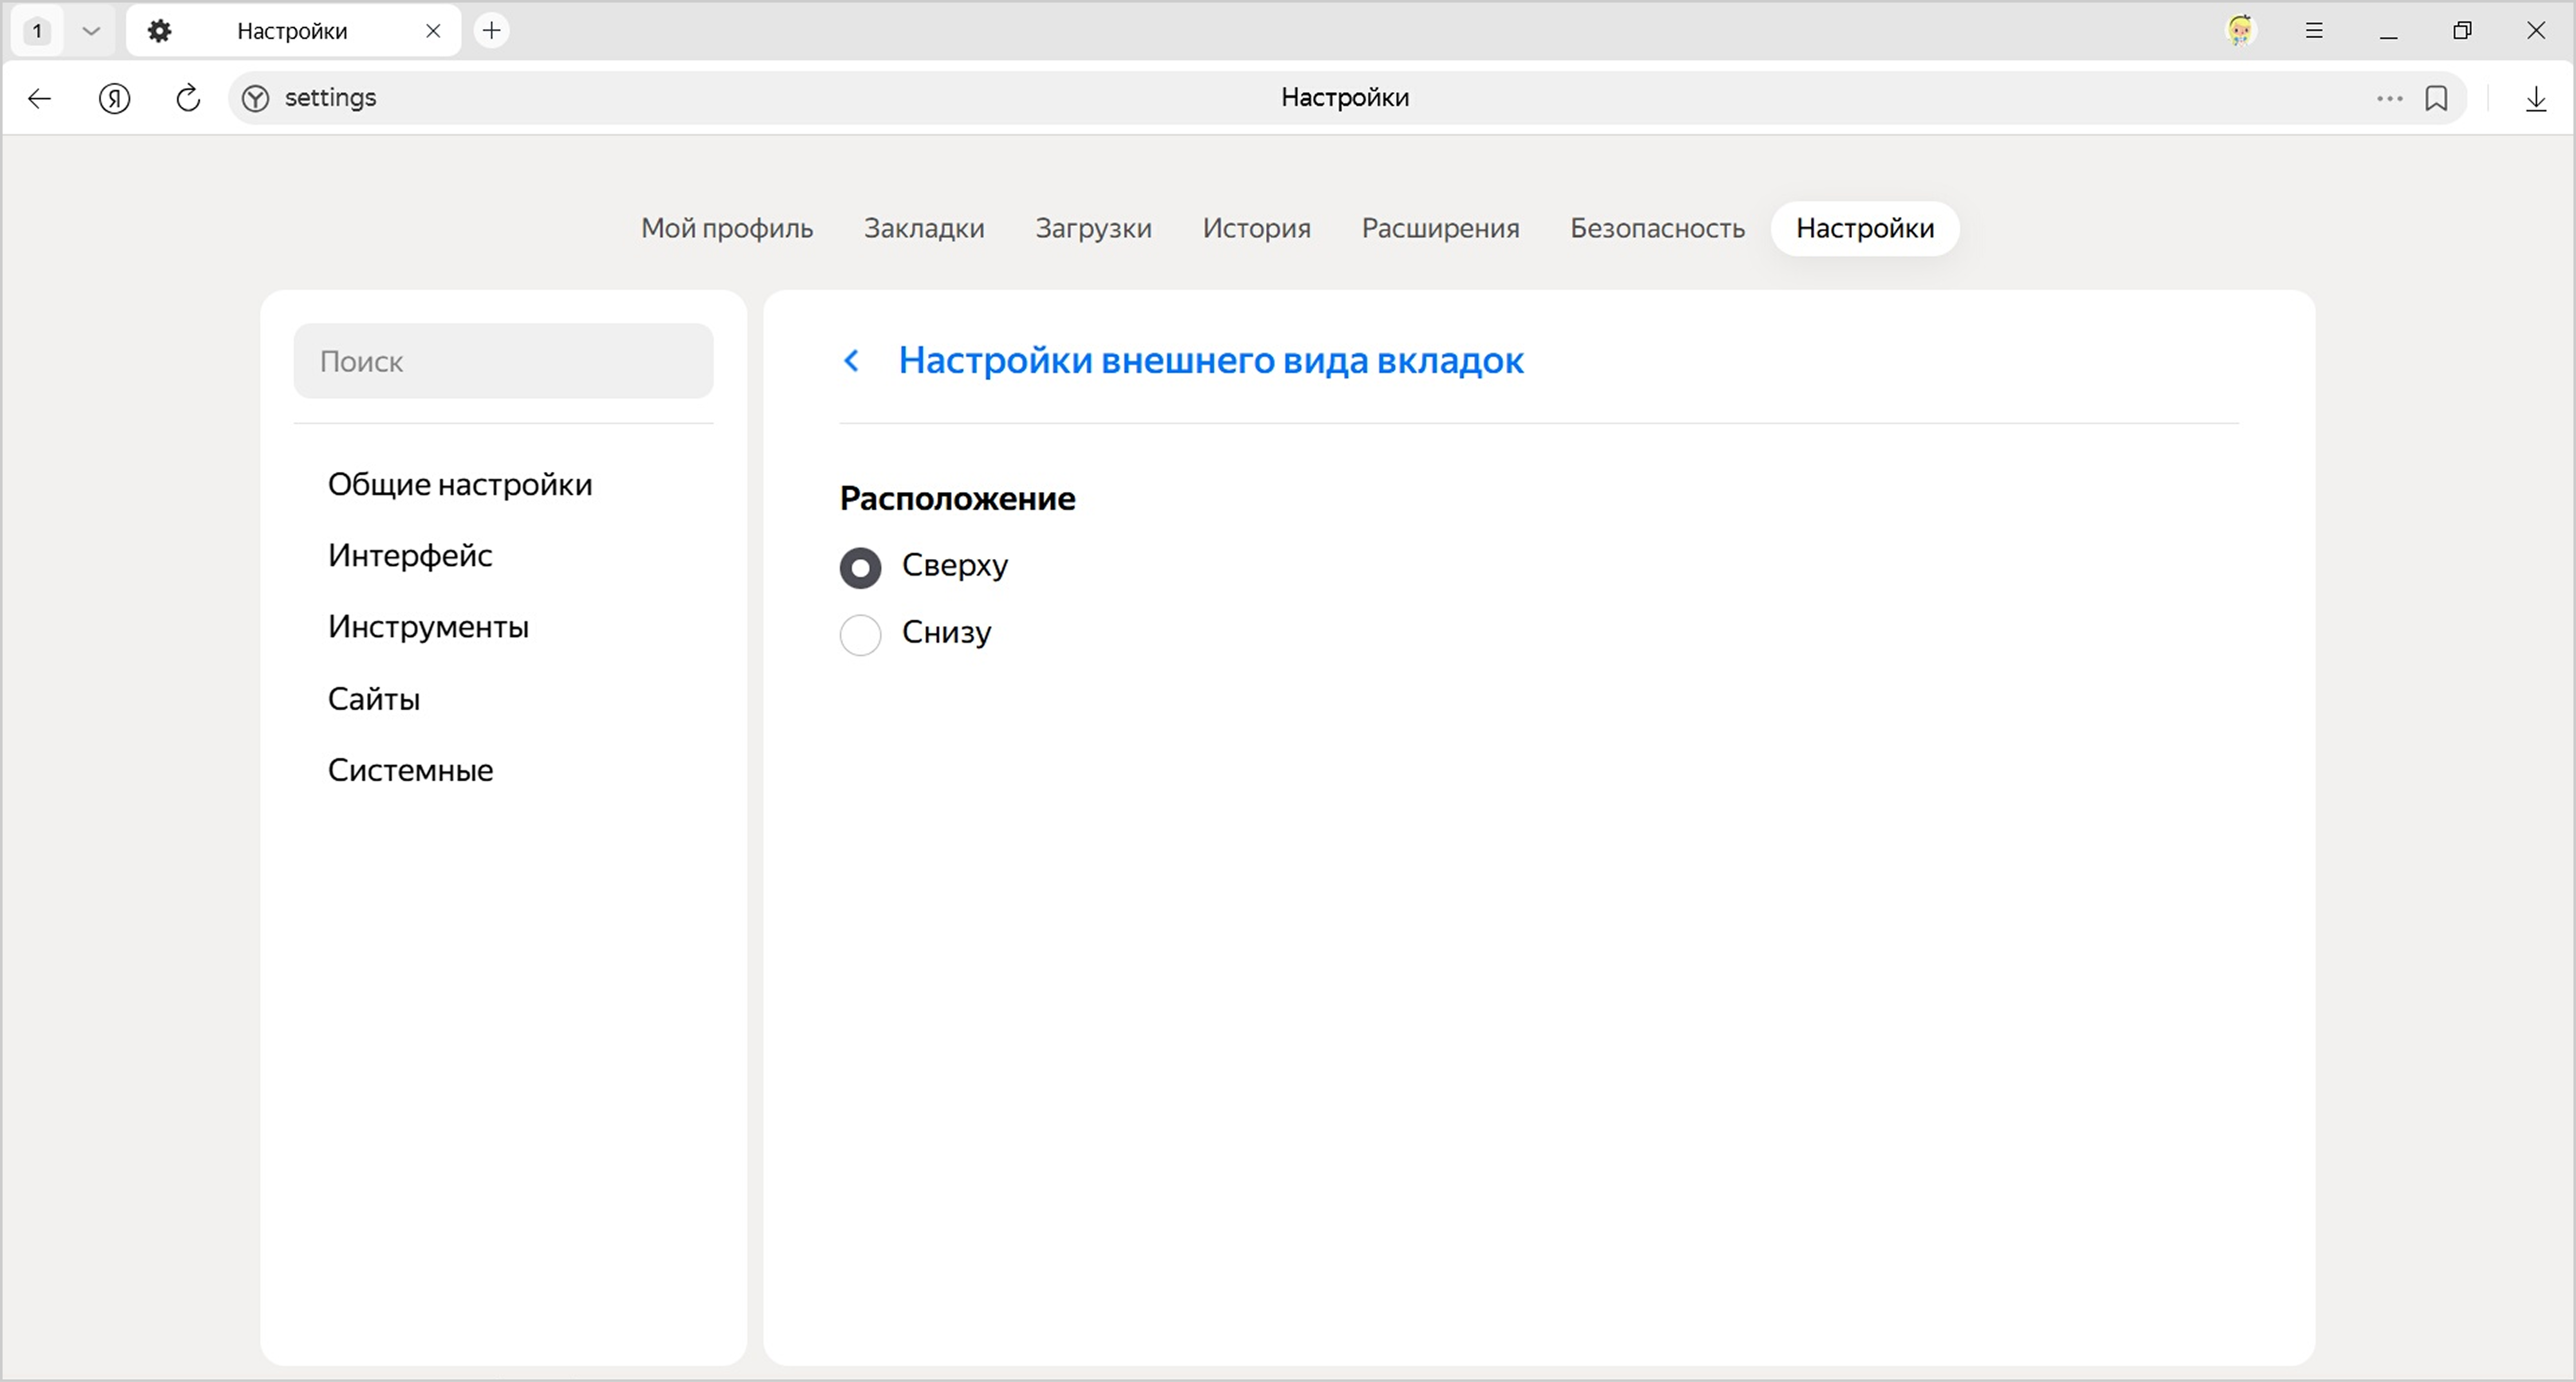Expand the tab list dropdown chevron

(91, 31)
